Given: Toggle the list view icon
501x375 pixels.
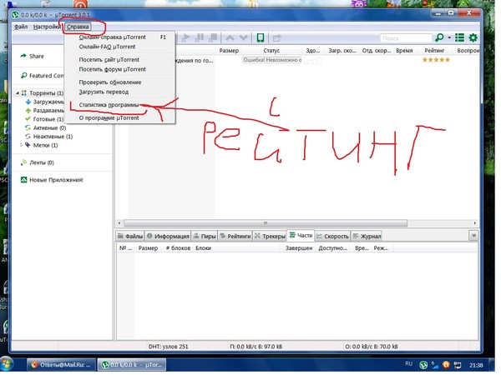Looking at the screenshot, I should pos(459,37).
